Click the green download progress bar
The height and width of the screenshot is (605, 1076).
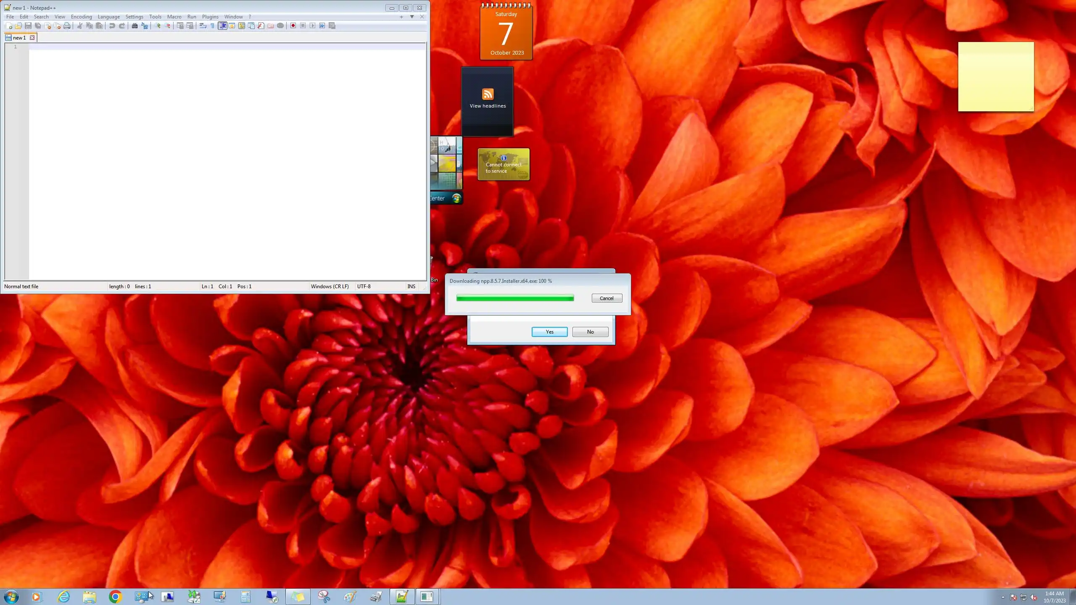tap(515, 298)
